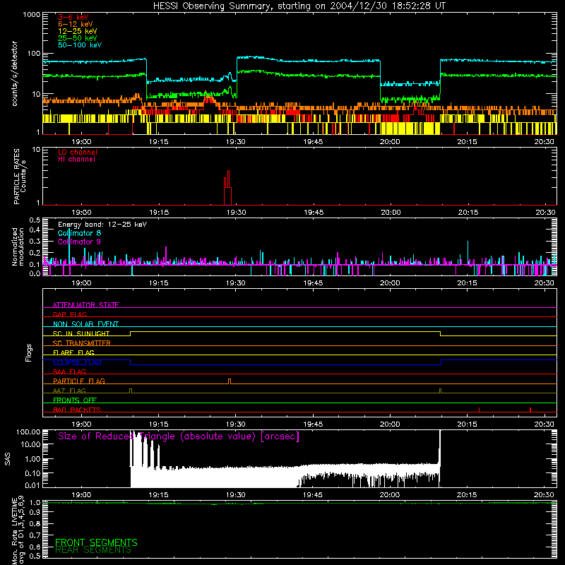Click the HI channel legend label
565x565 pixels.
(77, 160)
